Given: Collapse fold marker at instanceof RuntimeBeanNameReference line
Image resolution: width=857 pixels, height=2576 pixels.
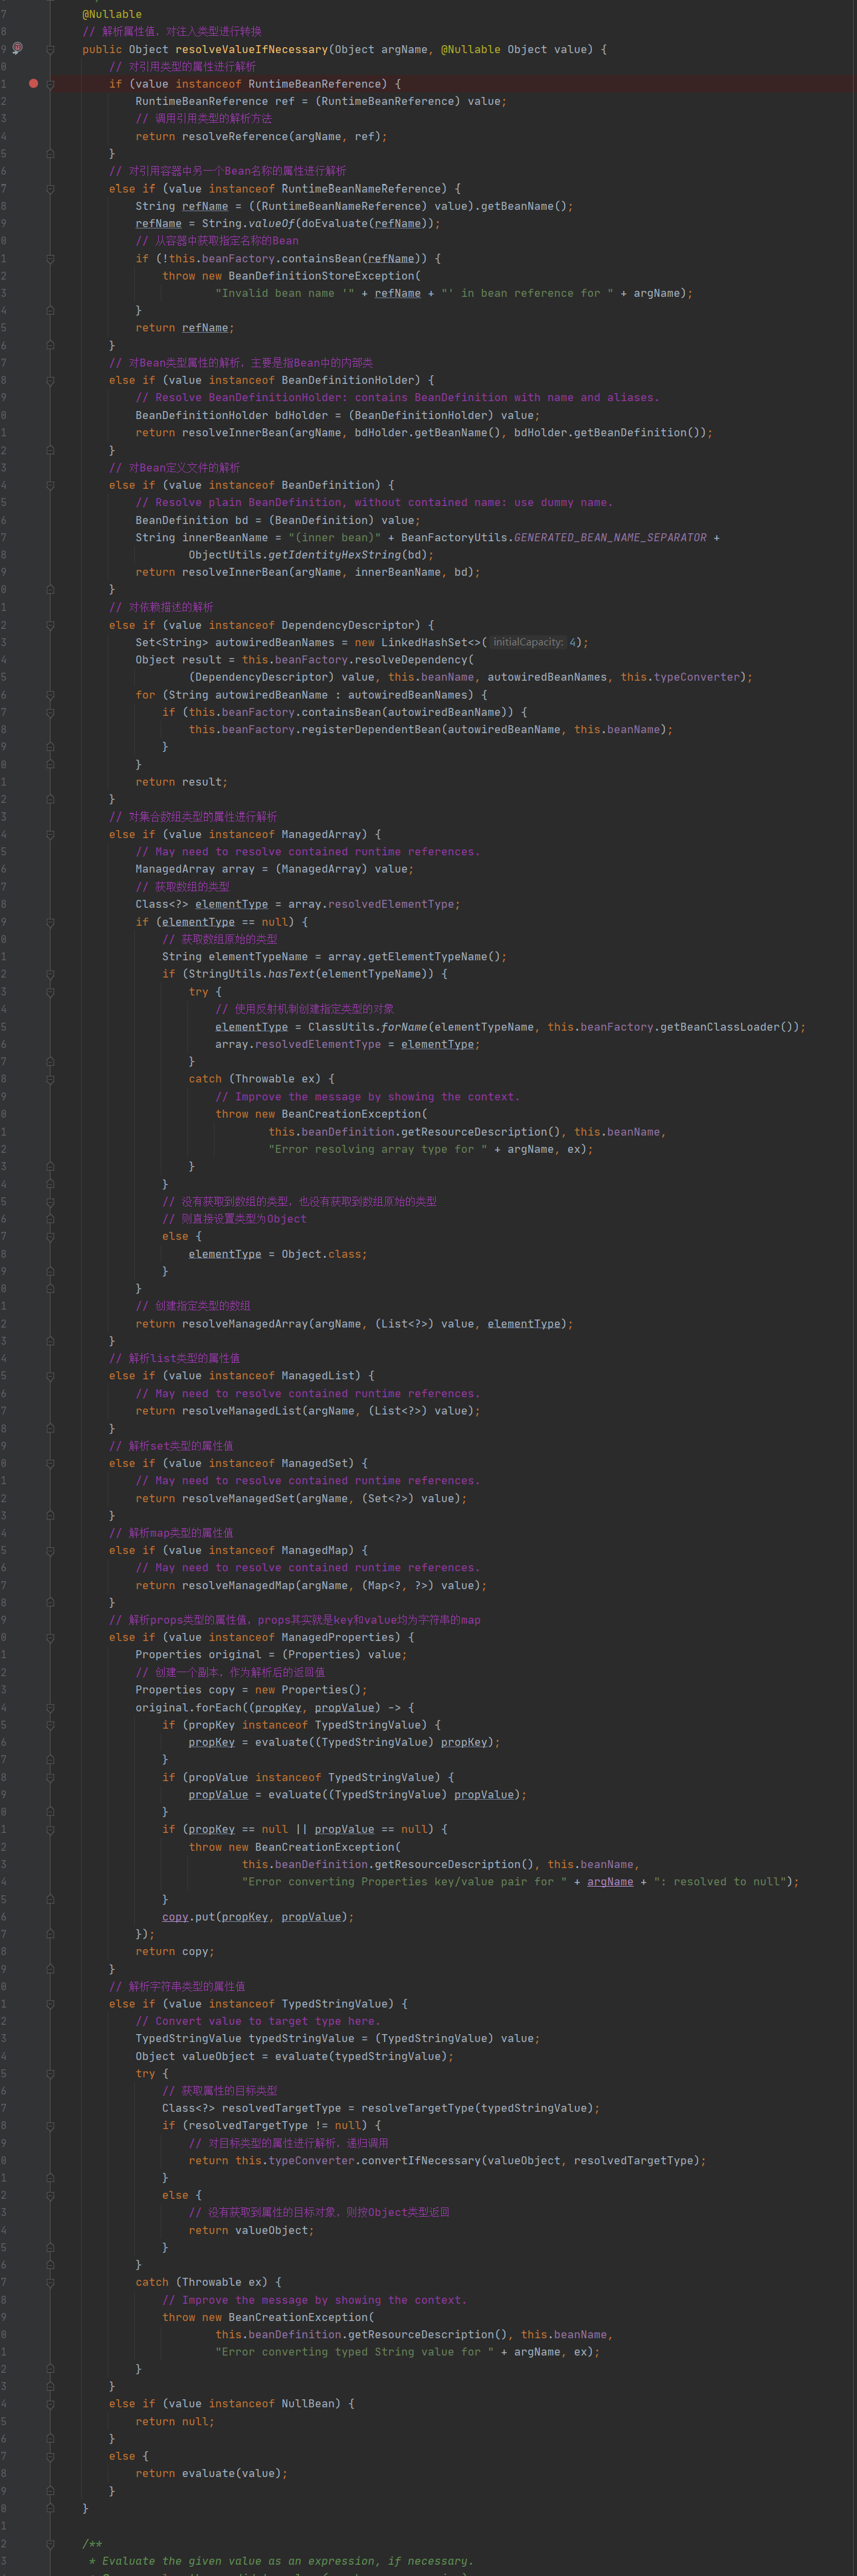Looking at the screenshot, I should tap(50, 188).
